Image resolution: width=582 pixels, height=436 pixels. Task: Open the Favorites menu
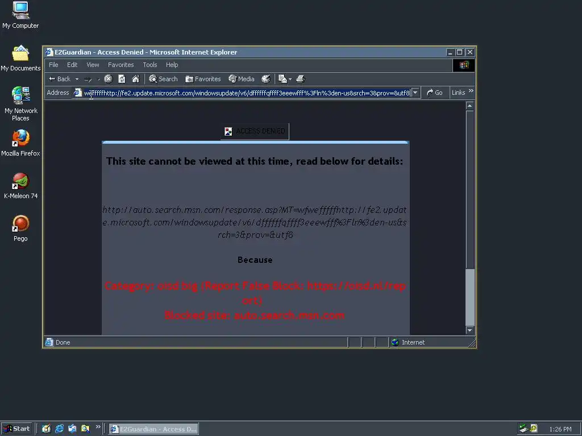click(x=120, y=65)
